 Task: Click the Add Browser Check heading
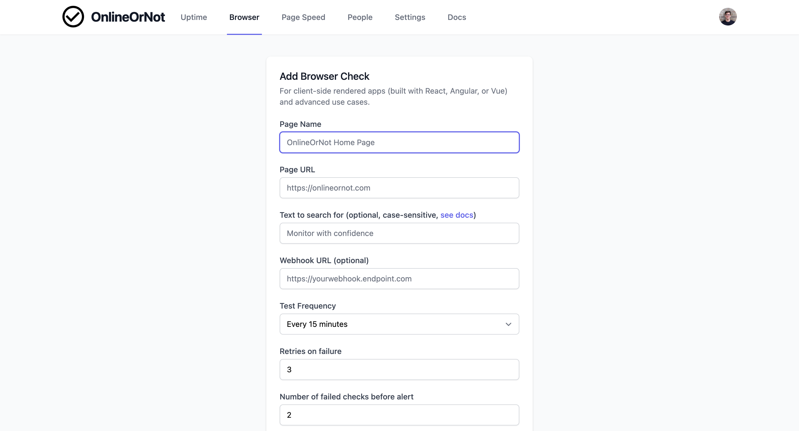click(x=324, y=76)
